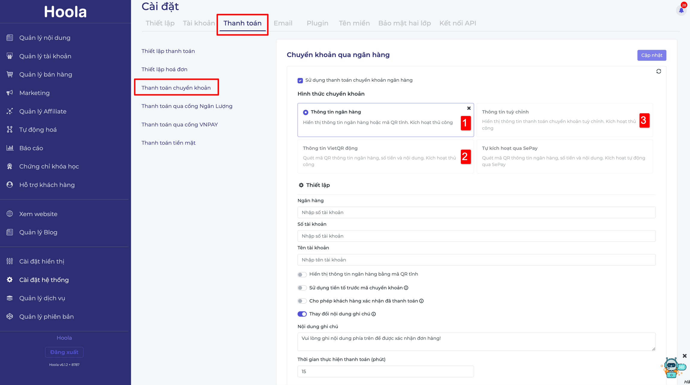Switch to the Email tab
The width and height of the screenshot is (690, 385).
point(283,23)
